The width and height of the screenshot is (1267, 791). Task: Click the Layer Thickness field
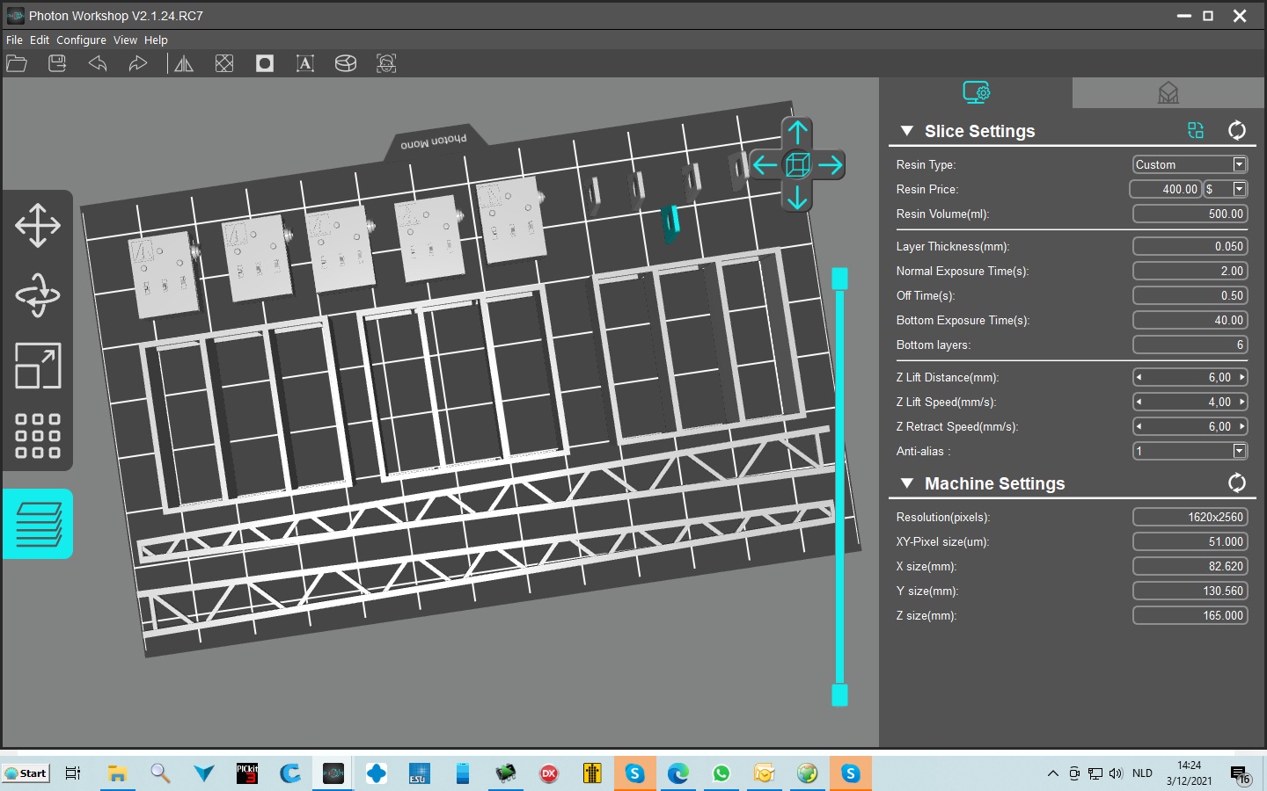click(x=1190, y=246)
